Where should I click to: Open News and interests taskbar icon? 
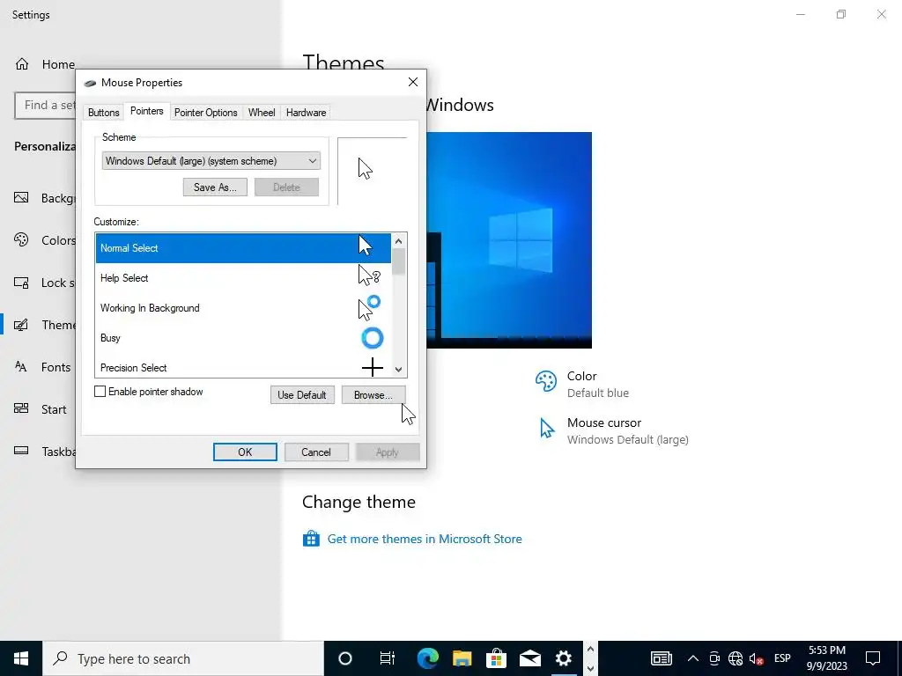point(662,658)
